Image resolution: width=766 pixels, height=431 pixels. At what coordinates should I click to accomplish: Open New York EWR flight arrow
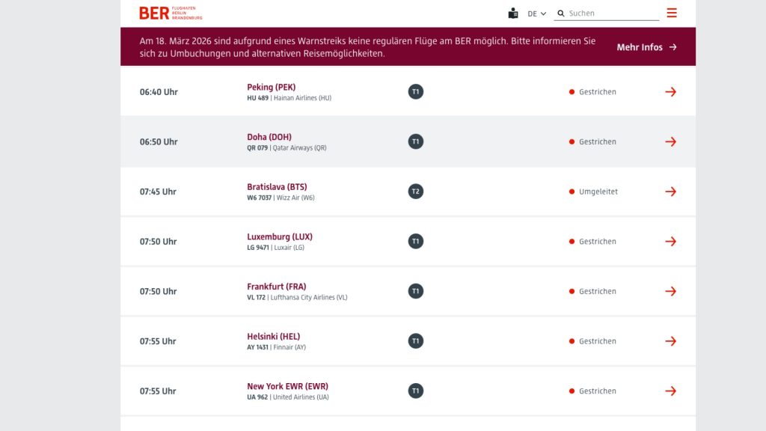tap(670, 391)
